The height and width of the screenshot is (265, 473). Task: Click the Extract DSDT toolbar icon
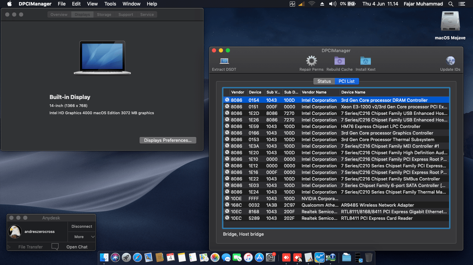click(224, 61)
